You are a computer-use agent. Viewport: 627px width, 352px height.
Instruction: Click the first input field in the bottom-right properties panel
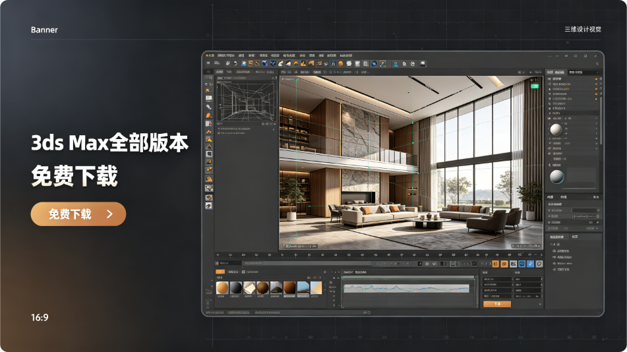pos(497,279)
